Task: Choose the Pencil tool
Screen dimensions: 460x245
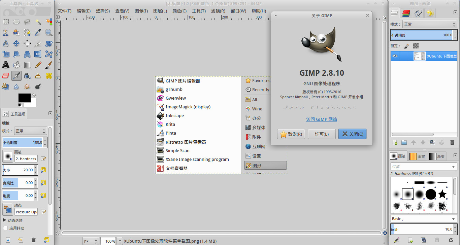Action: tap(38, 65)
